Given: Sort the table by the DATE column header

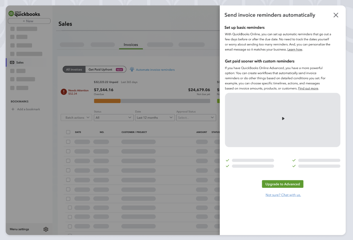Looking at the screenshot, I should pos(78,132).
